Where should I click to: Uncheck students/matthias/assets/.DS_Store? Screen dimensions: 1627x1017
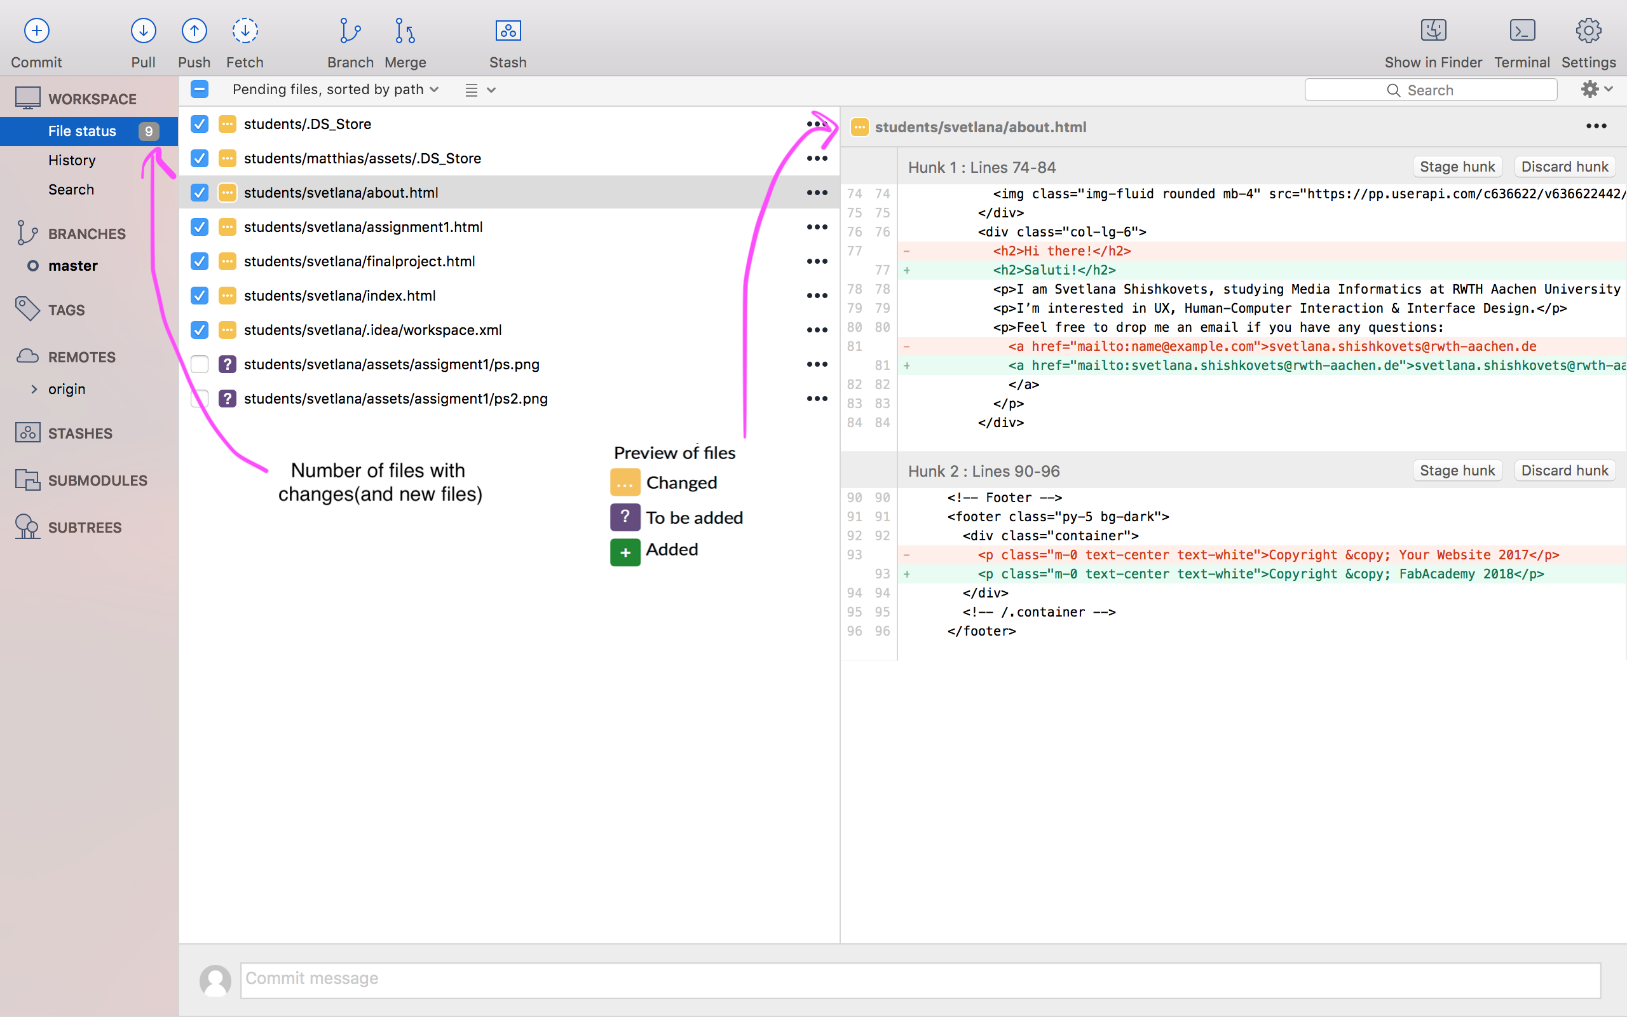[199, 158]
